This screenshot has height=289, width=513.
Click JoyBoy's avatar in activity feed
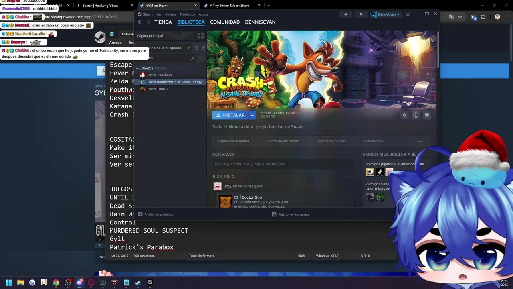tap(217, 186)
